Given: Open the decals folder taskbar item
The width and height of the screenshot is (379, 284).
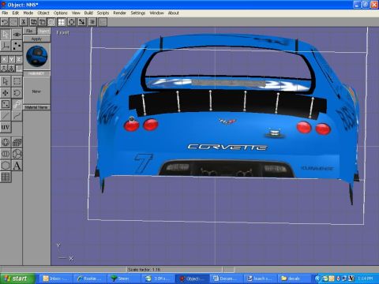Looking at the screenshot, I should 294,278.
